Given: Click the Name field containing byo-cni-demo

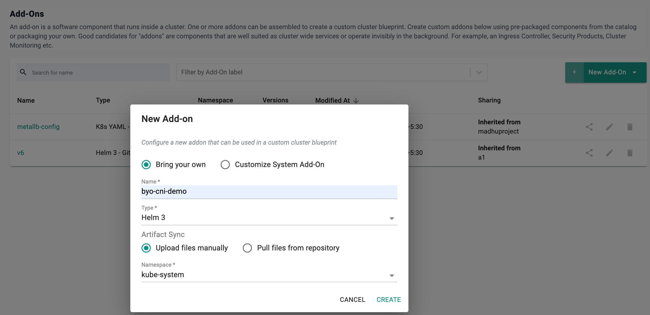Looking at the screenshot, I should pyautogui.click(x=269, y=192).
